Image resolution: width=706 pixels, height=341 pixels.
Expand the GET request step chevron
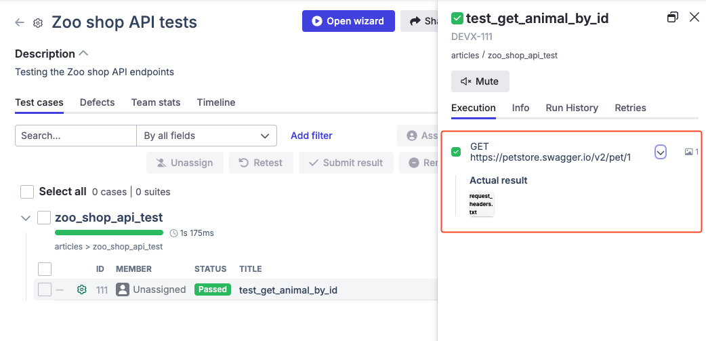click(x=661, y=153)
